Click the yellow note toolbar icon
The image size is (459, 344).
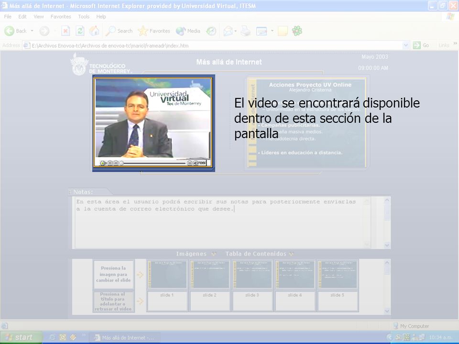283,31
